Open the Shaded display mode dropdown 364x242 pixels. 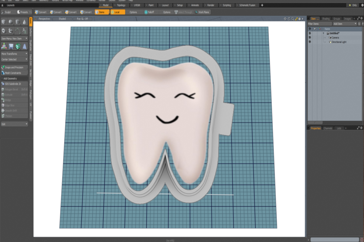(62, 19)
